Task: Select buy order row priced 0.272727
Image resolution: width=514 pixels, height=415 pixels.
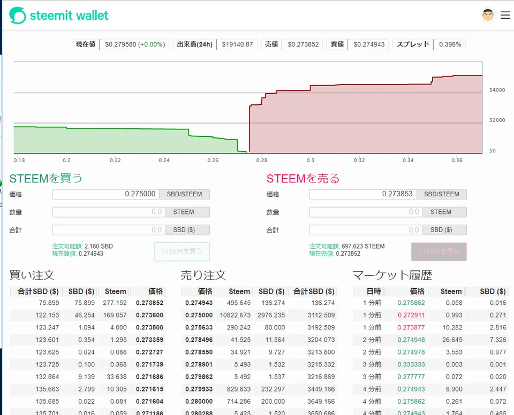Action: [x=87, y=352]
